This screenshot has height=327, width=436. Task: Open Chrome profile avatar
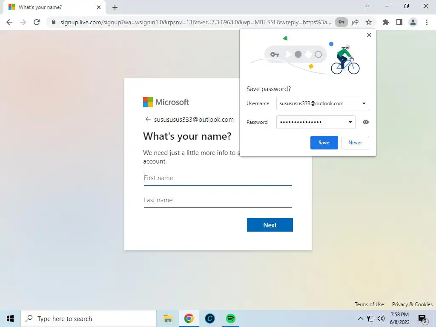[413, 22]
